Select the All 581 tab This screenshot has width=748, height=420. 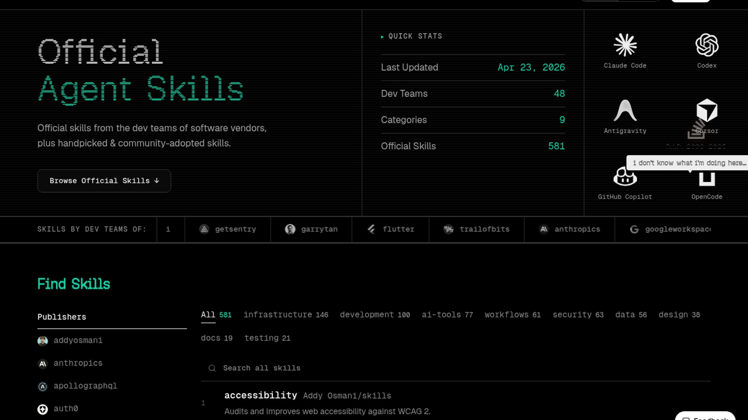coord(216,315)
